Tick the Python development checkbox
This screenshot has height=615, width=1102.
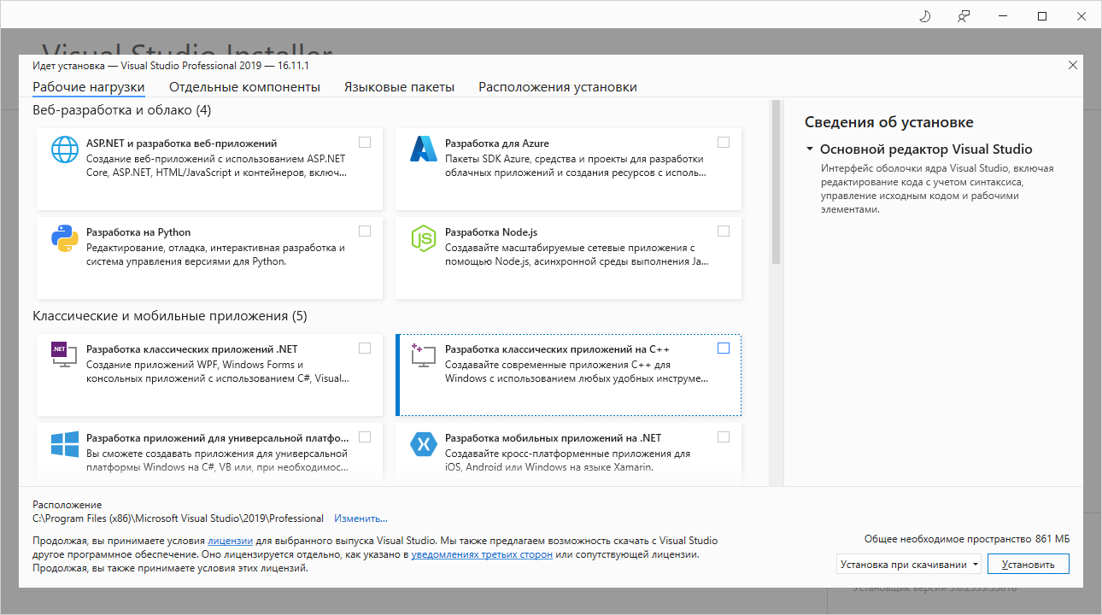365,231
